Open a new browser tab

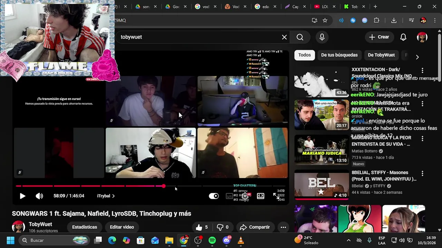[375, 7]
